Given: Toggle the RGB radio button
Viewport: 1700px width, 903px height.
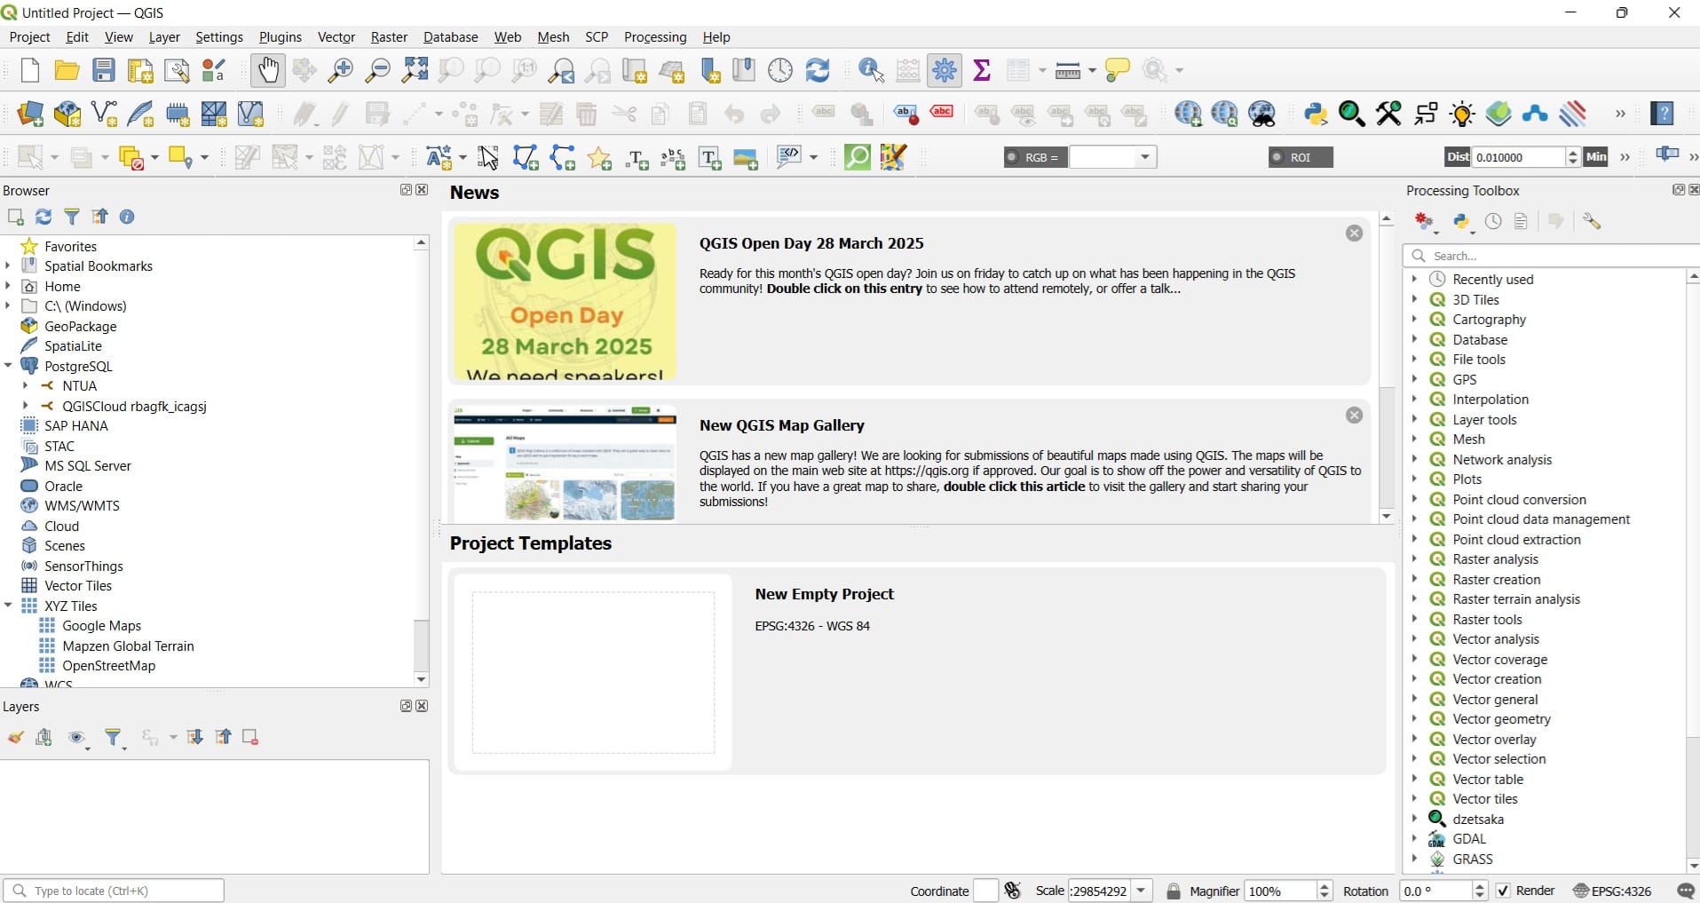Looking at the screenshot, I should coord(1012,157).
